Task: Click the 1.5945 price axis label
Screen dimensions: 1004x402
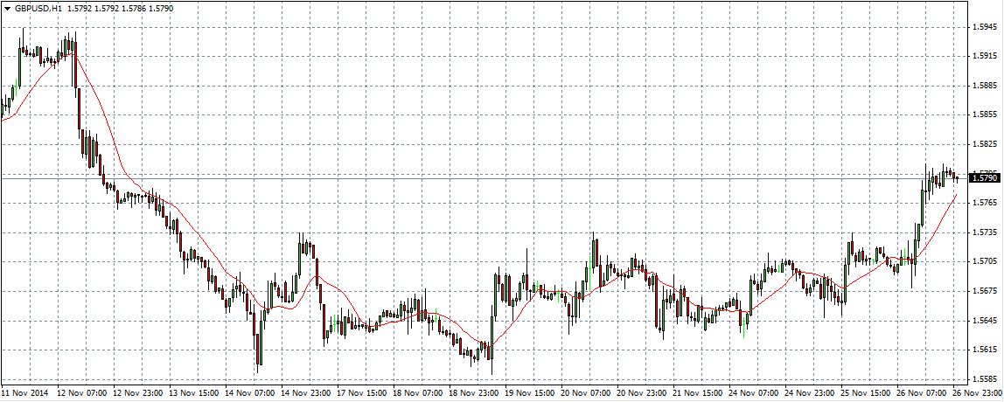Action: point(985,27)
